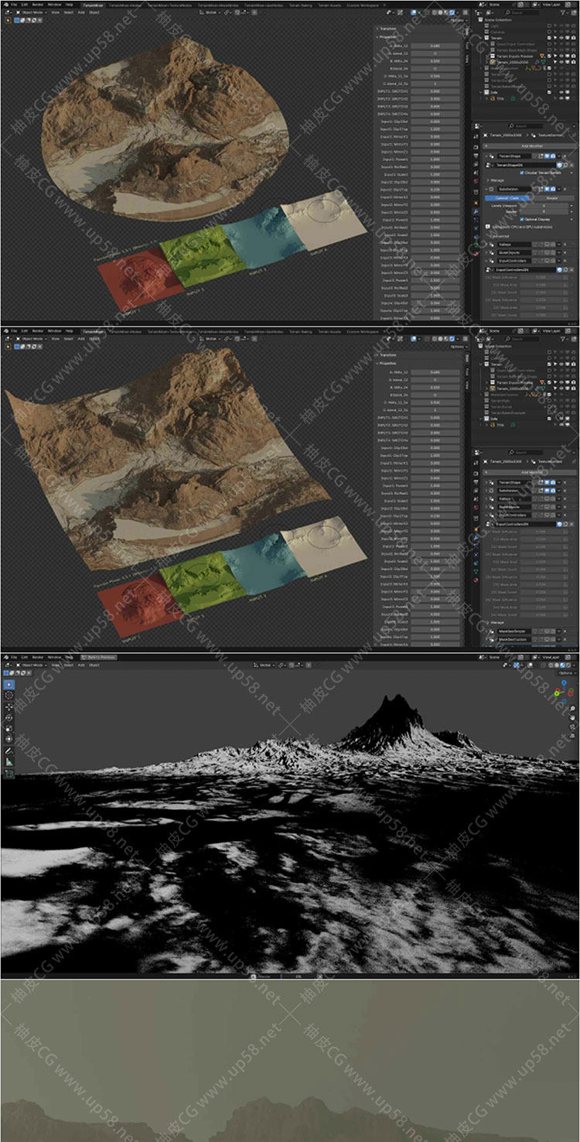The width and height of the screenshot is (580, 1142).
Task: Open Render menu in circular-terrain window
Action: pyautogui.click(x=37, y=5)
